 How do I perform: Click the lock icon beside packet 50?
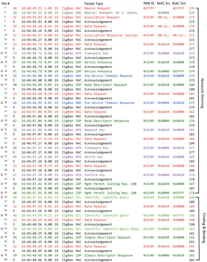2,215
